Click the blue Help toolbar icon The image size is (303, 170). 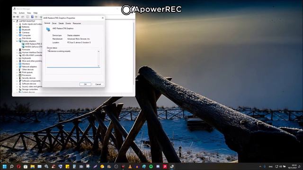click(32, 17)
